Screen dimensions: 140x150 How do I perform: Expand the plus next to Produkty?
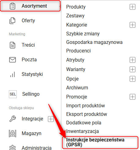[x=132, y=7]
